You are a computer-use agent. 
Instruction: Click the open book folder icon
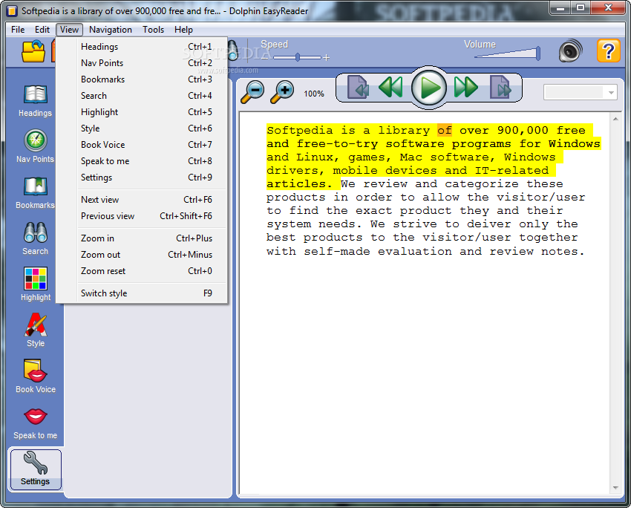[33, 51]
